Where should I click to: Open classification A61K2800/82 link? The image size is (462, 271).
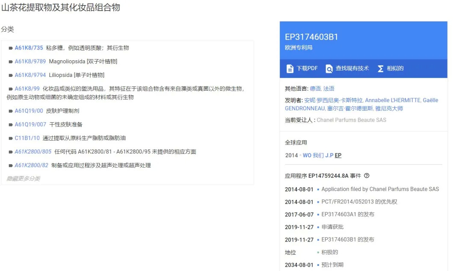32,165
